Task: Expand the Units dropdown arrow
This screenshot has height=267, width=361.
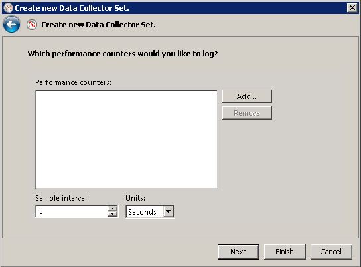Action: point(169,211)
